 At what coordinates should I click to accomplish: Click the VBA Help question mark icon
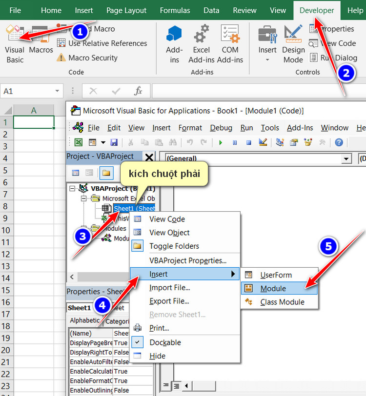(x=339, y=142)
